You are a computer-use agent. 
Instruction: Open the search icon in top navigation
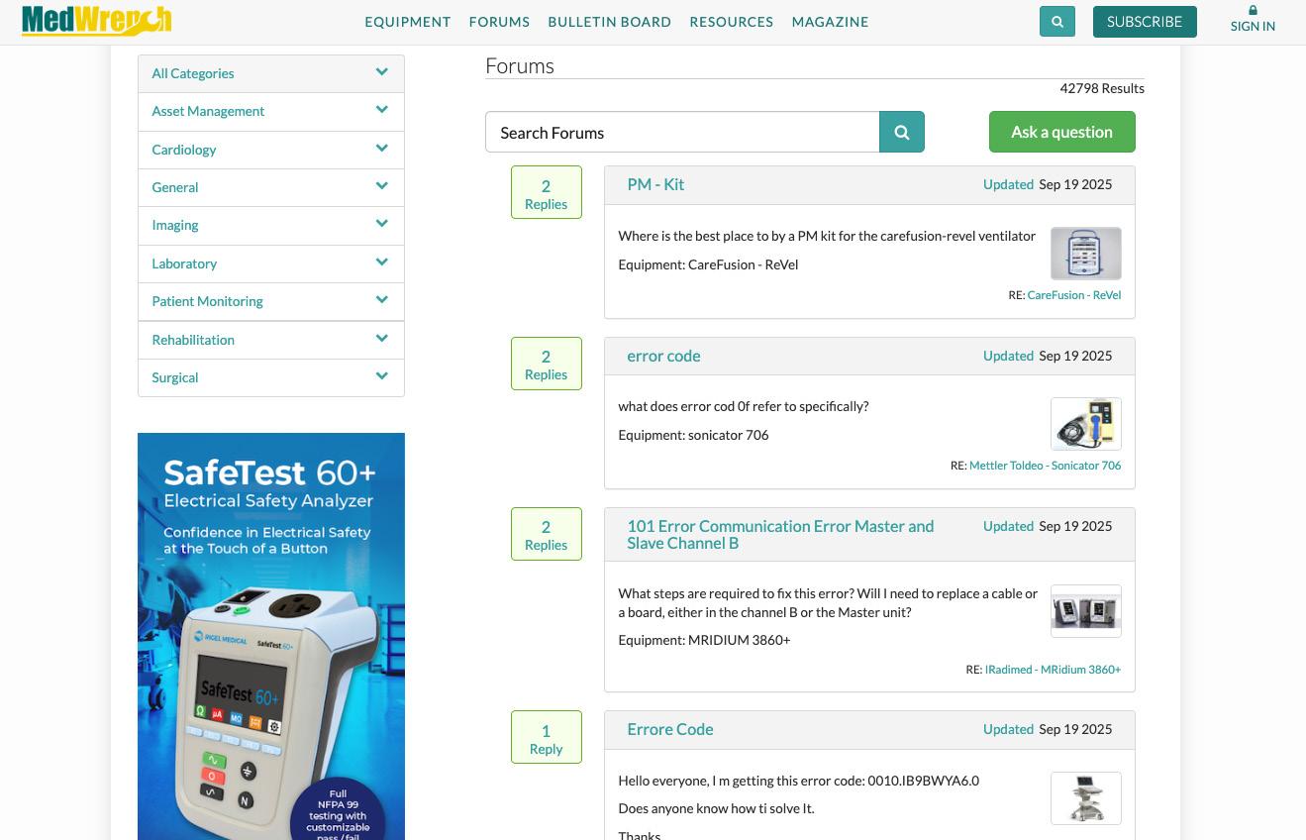(x=1057, y=22)
